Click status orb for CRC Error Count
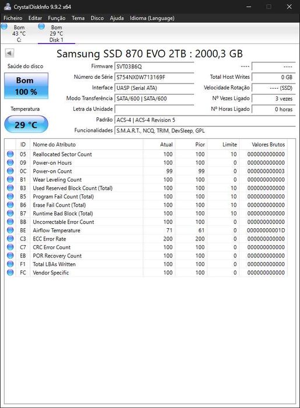The height and width of the screenshot is (408, 300). pyautogui.click(x=10, y=247)
